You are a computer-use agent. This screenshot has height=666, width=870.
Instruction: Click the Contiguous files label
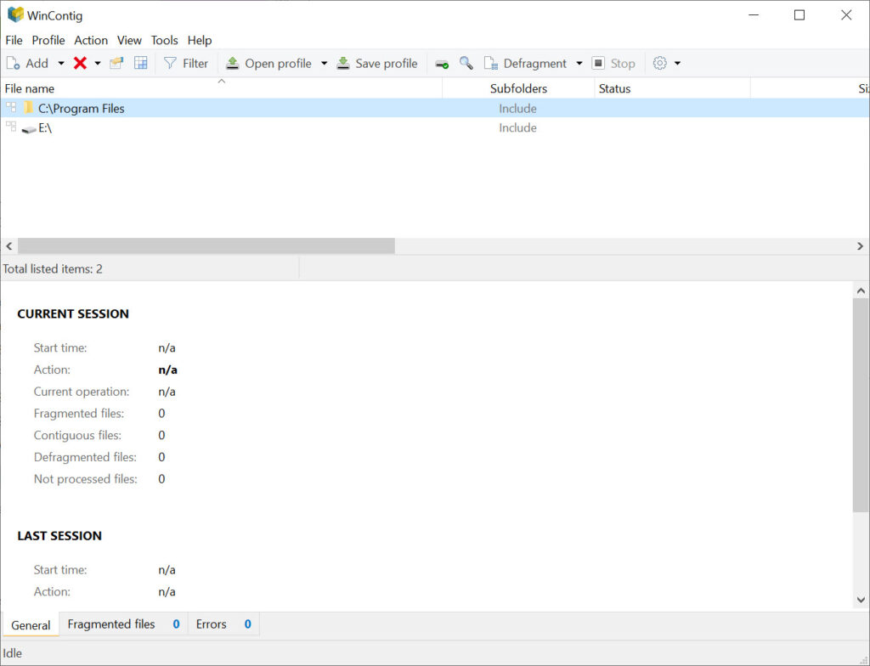(77, 435)
